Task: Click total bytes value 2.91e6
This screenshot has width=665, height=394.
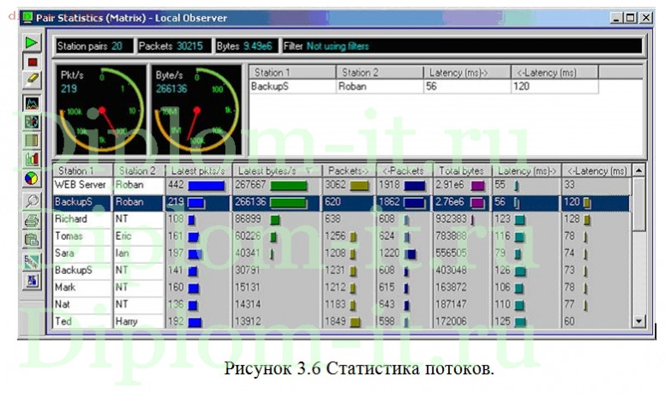Action: [451, 185]
